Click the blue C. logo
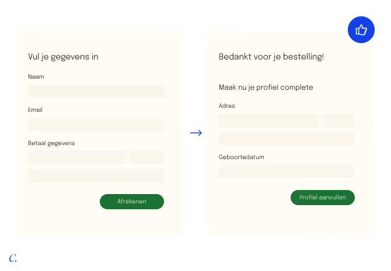This screenshot has width=391, height=271. tap(13, 258)
